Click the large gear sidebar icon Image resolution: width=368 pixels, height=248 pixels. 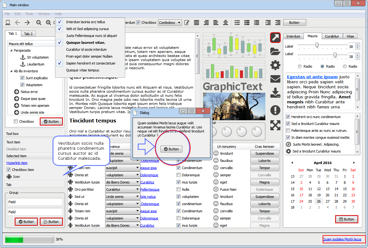[275, 65]
